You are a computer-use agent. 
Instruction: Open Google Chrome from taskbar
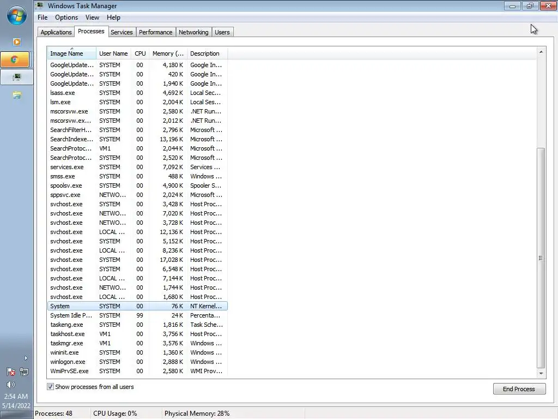[x=15, y=59]
